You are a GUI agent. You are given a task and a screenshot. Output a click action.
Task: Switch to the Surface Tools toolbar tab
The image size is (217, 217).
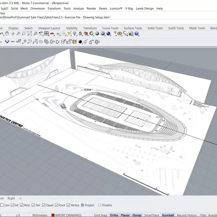(133, 28)
